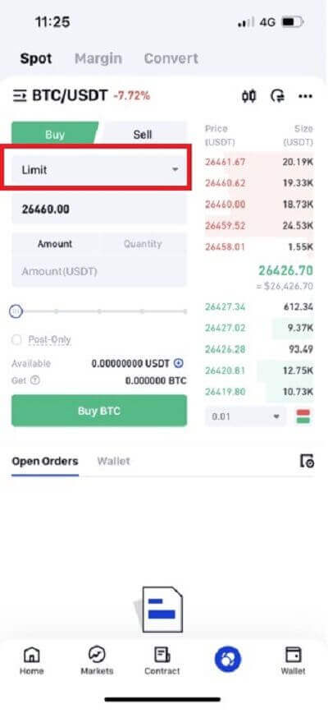The height and width of the screenshot is (718, 328).
Task: Tap the order history icon beside Wallet tab
Action: click(x=307, y=461)
